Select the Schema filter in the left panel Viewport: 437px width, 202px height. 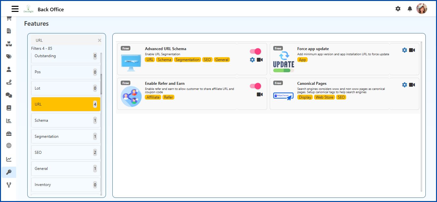[x=66, y=120]
